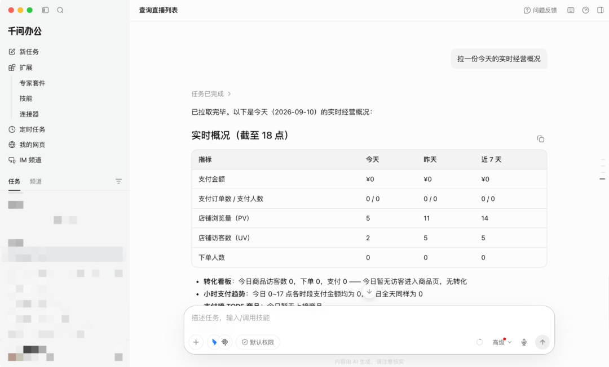Open 专家套件 under 扩展
Viewport: 609px width, 367px height.
(32, 83)
